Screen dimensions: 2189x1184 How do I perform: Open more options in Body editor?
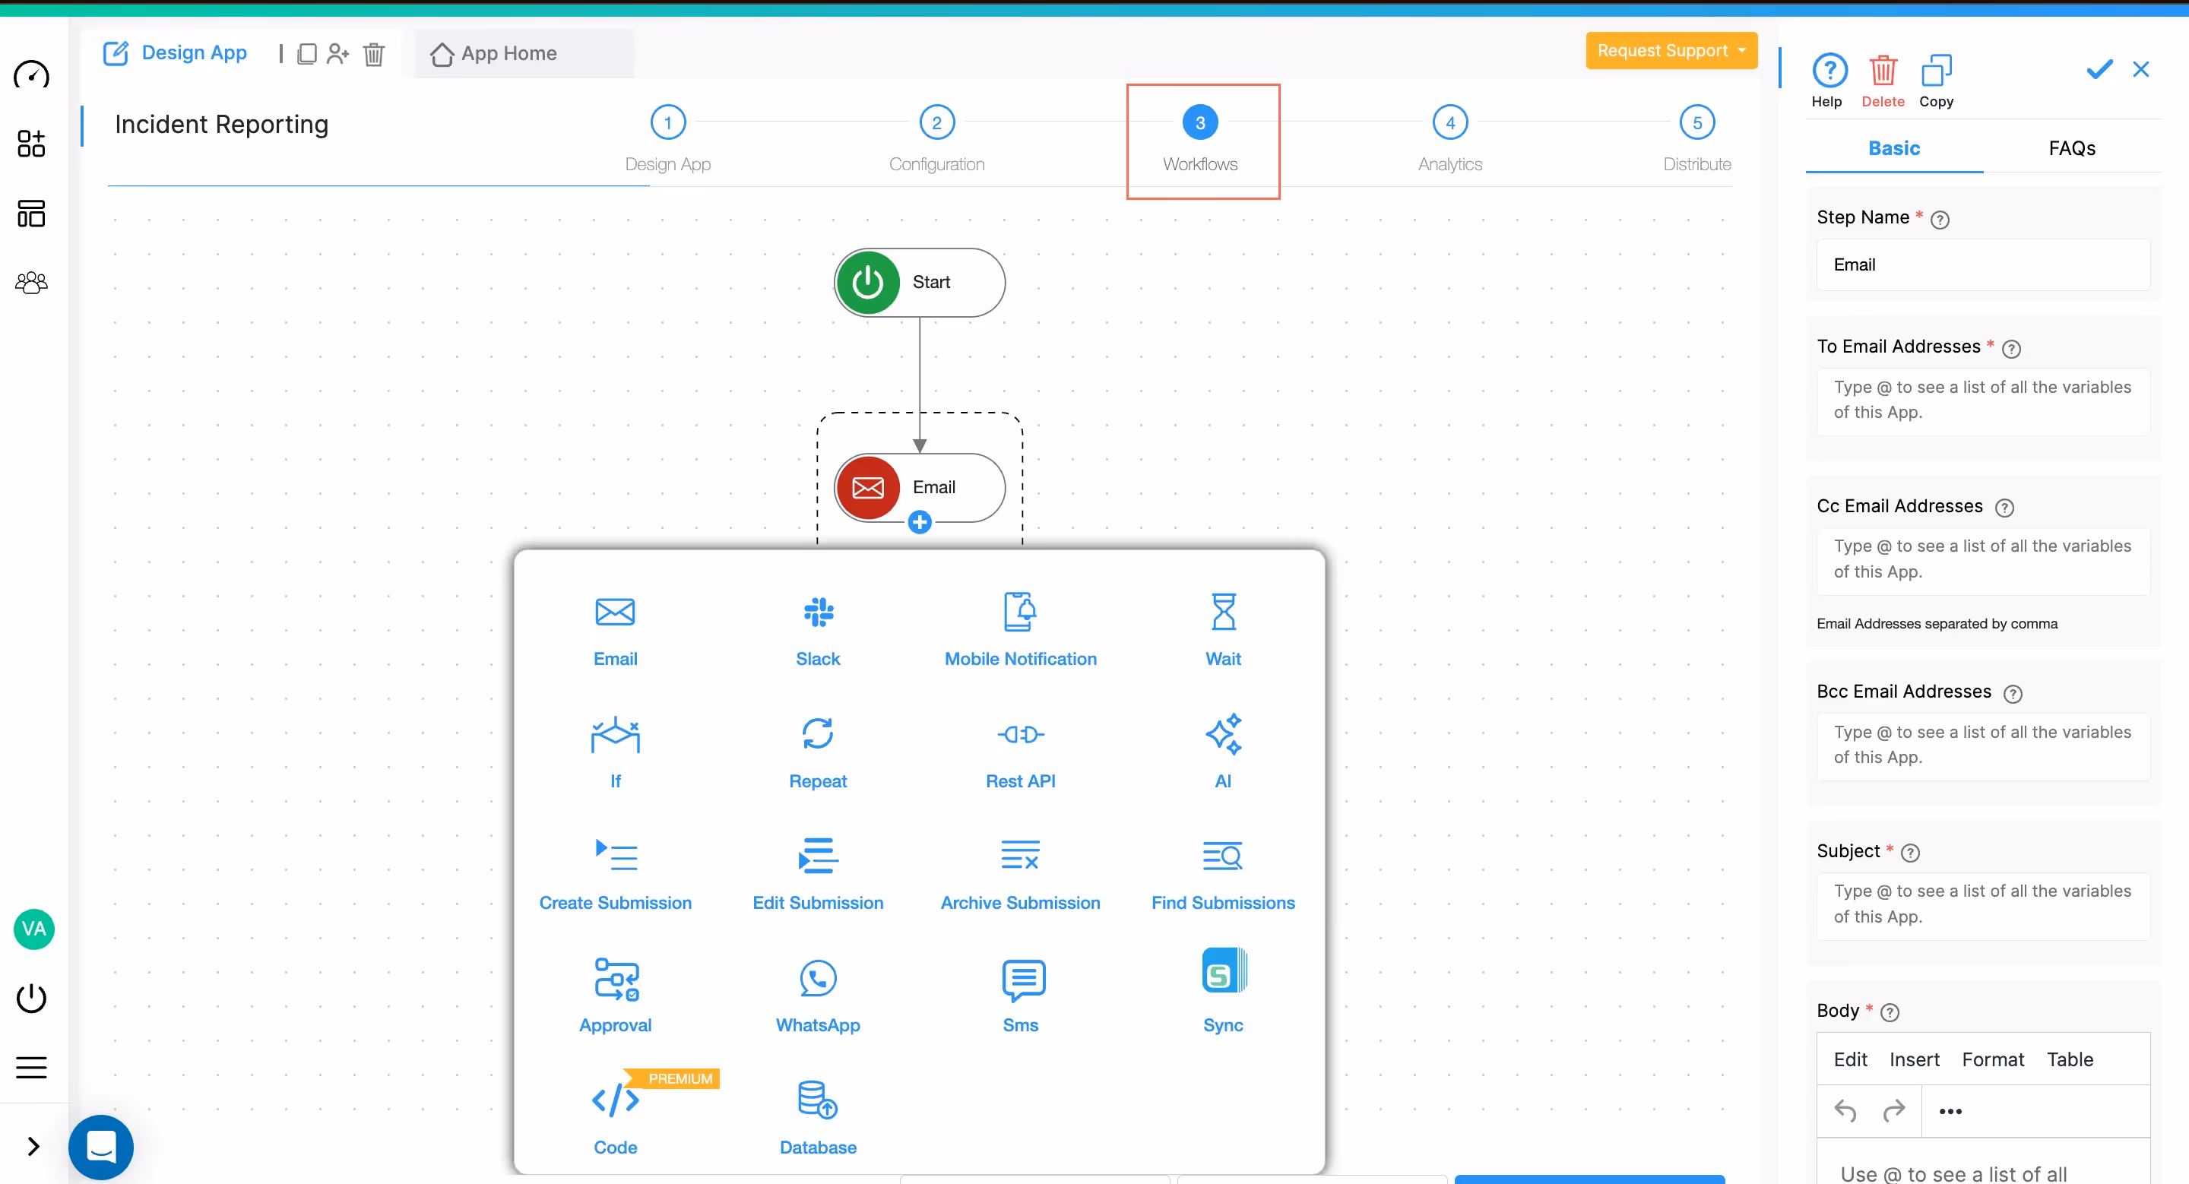(x=1950, y=1111)
